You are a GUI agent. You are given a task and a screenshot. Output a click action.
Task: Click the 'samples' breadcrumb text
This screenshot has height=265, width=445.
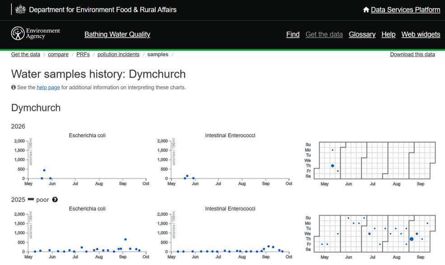tap(158, 55)
